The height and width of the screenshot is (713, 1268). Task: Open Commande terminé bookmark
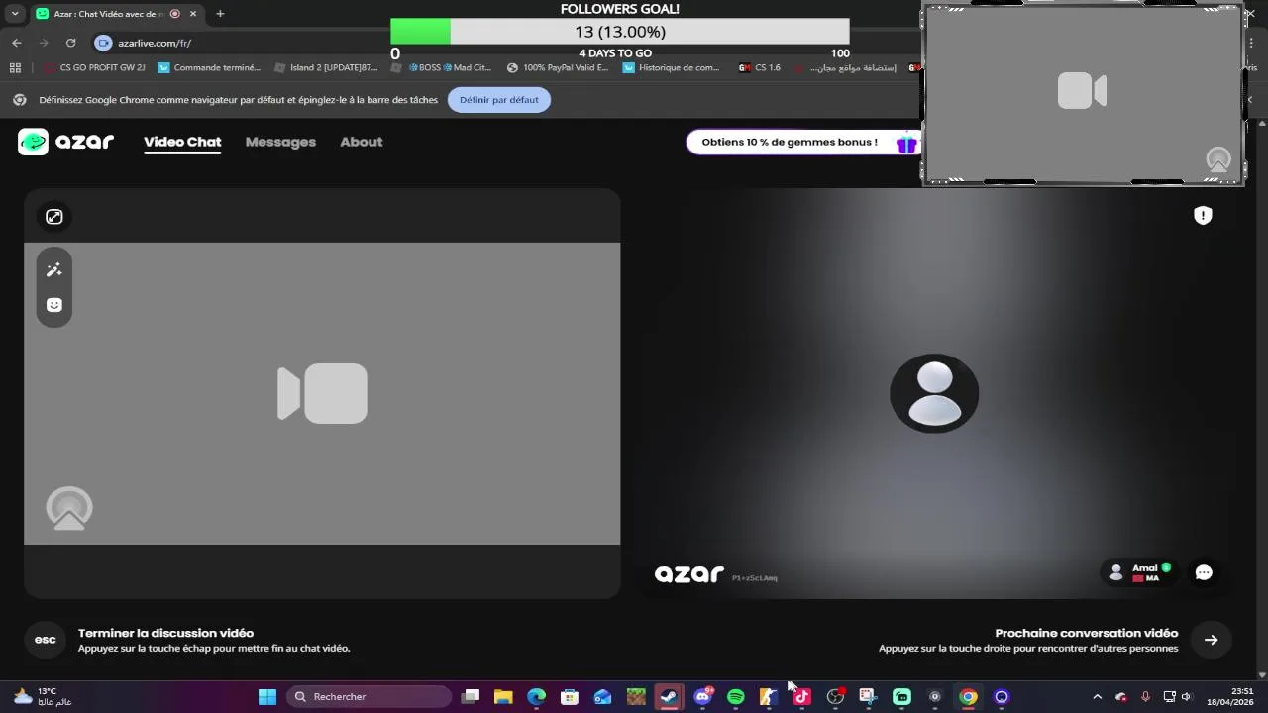tap(209, 68)
